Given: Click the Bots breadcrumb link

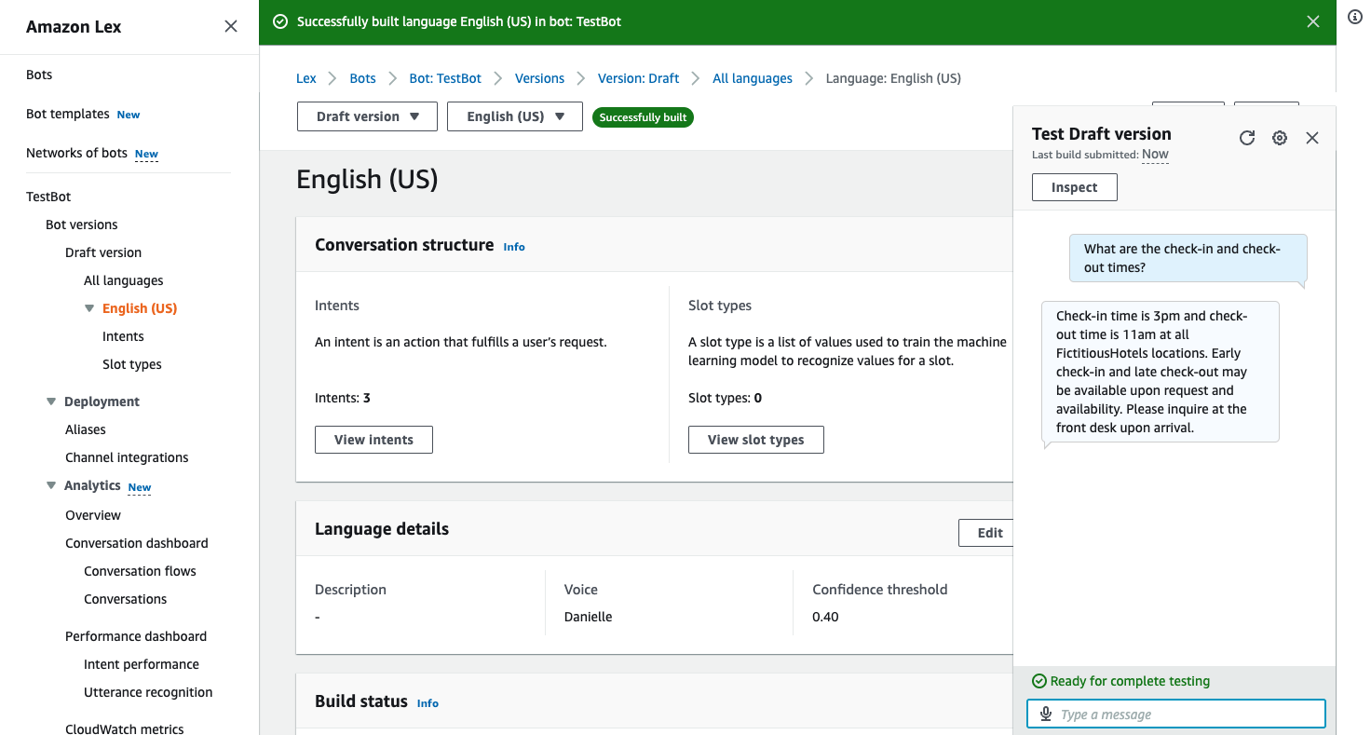Looking at the screenshot, I should pyautogui.click(x=363, y=78).
